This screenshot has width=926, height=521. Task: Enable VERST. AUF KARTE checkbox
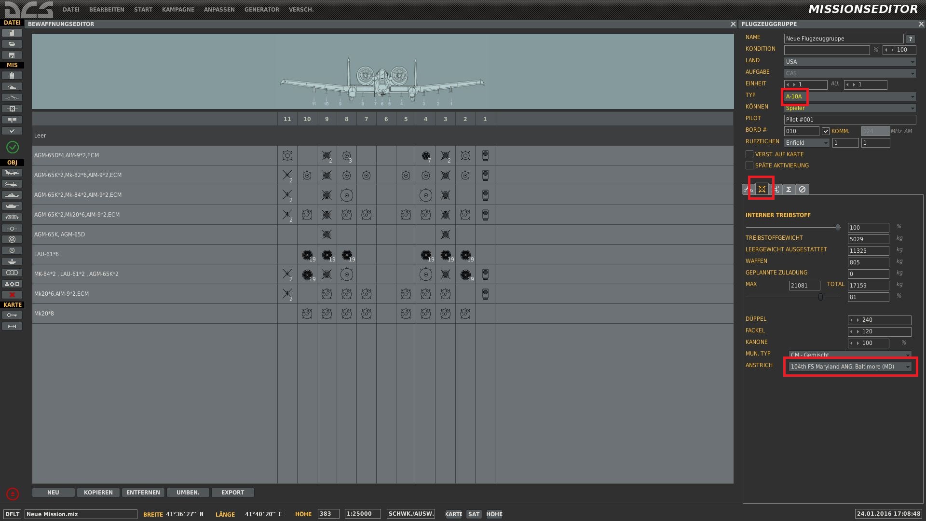749,154
